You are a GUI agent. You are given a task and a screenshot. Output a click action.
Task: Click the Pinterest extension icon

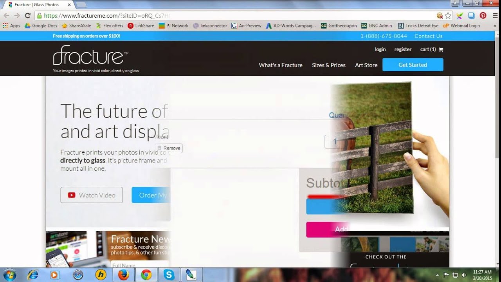483,16
